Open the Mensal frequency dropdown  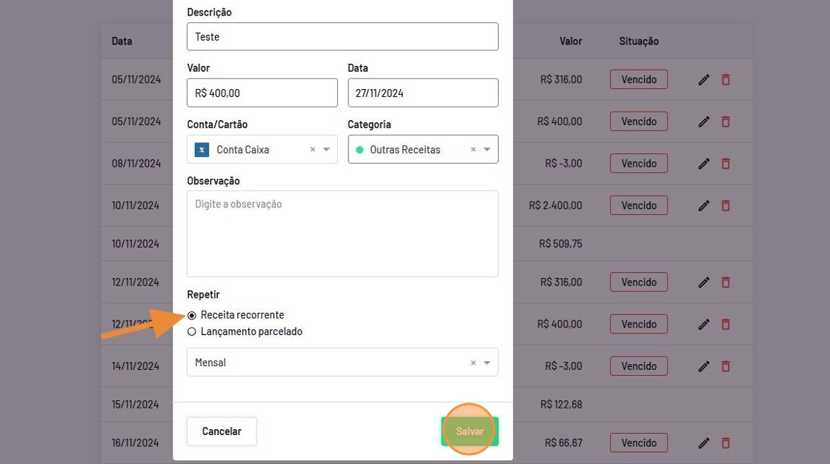[487, 363]
